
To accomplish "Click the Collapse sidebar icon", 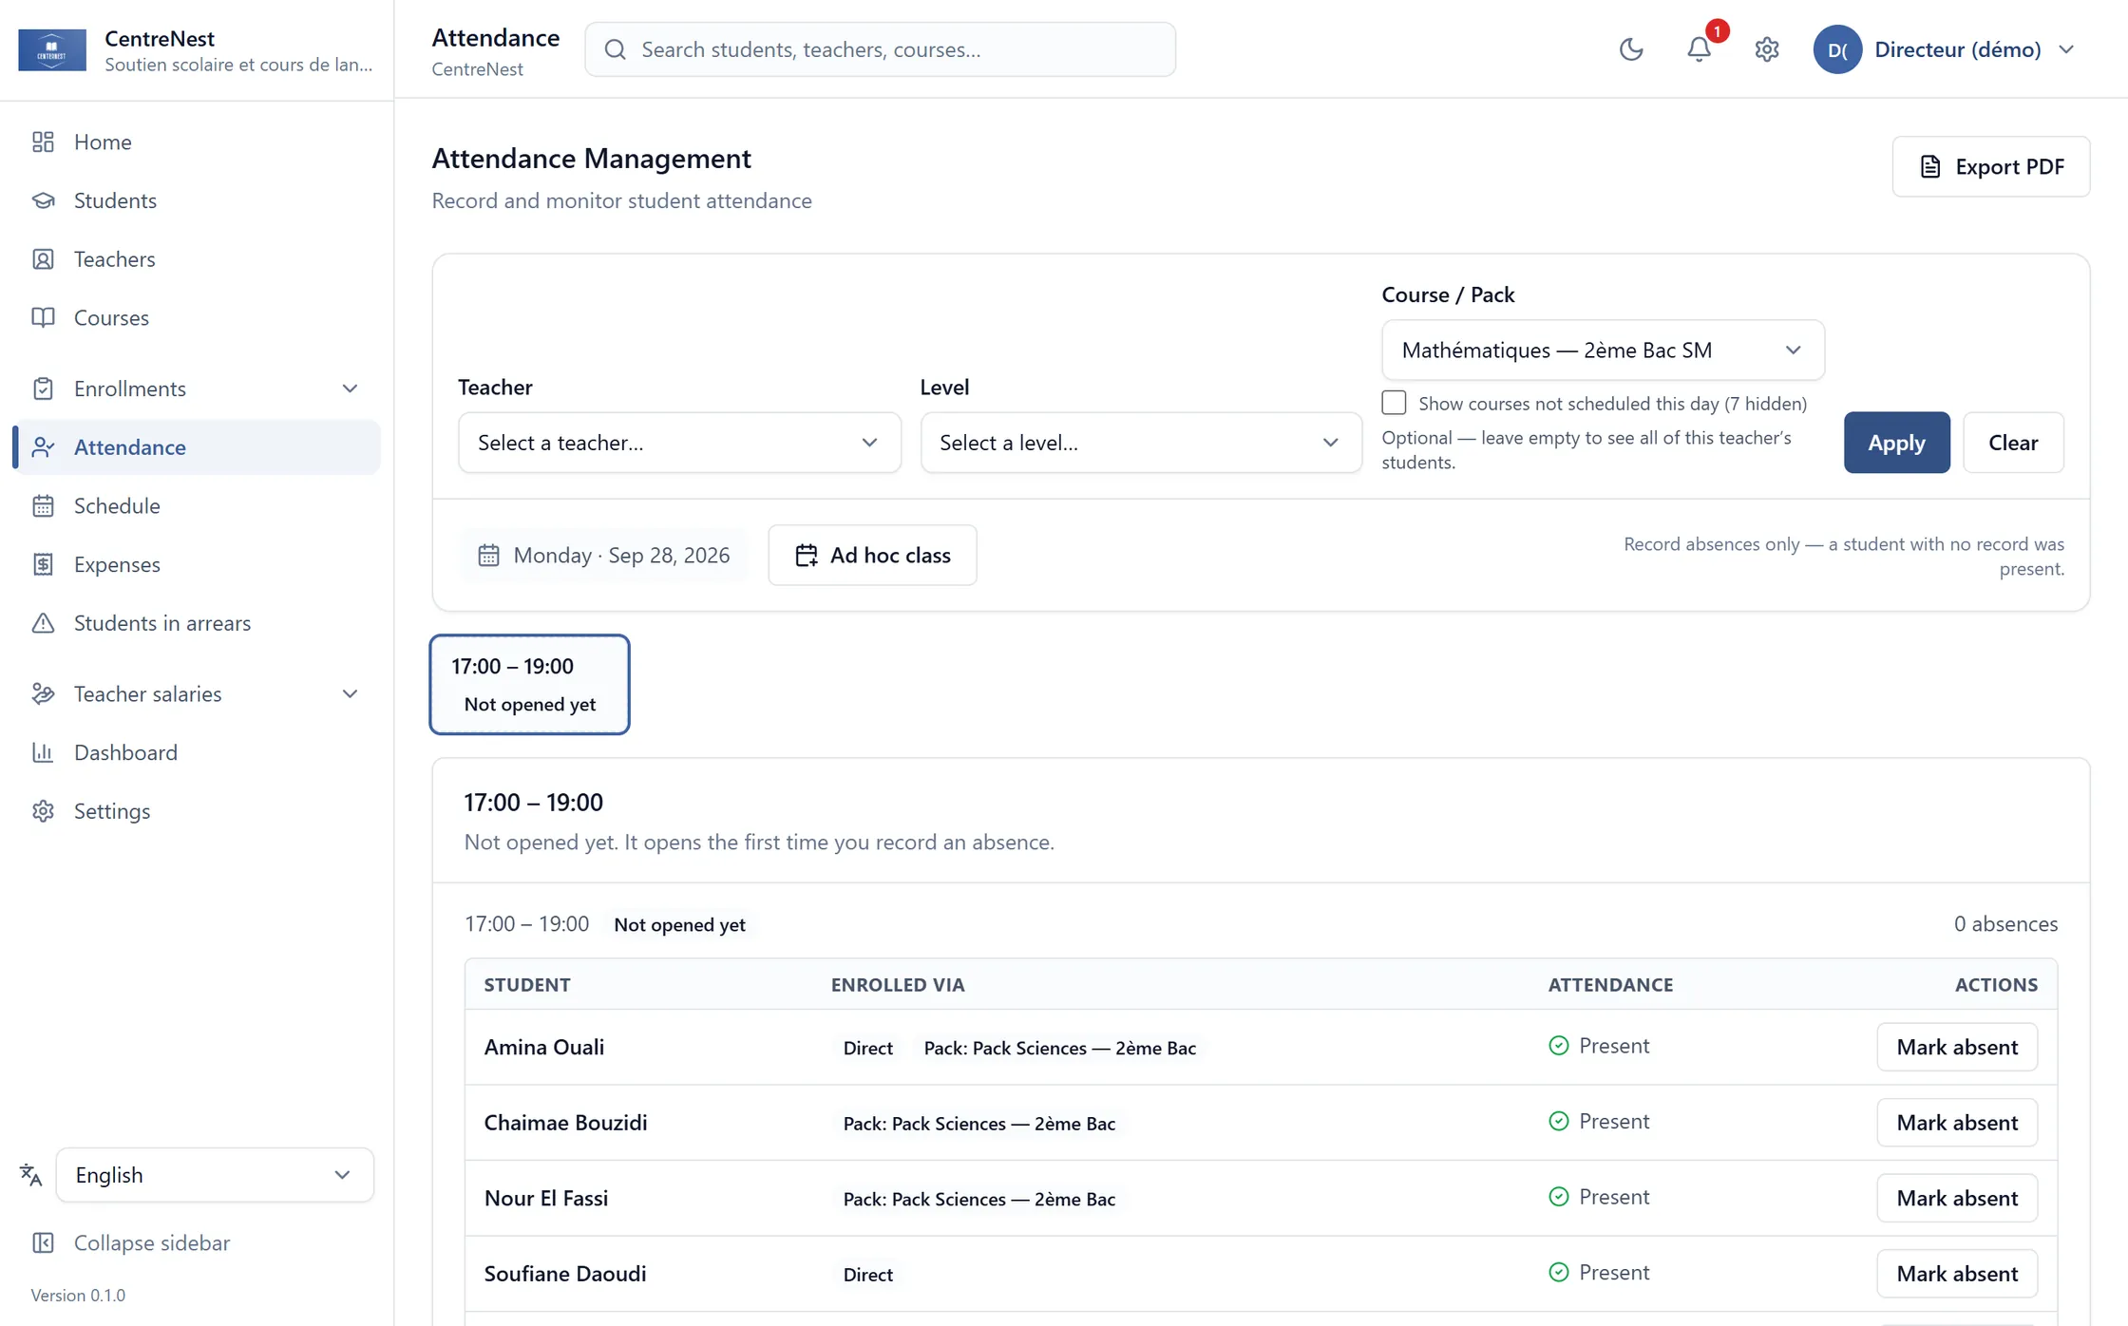I will (43, 1242).
